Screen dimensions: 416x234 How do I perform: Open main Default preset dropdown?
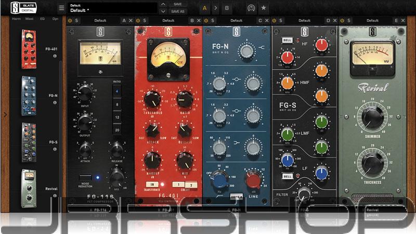click(112, 8)
